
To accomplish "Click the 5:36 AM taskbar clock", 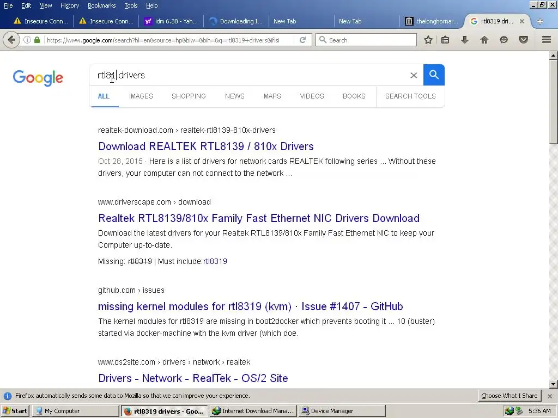I will [x=539, y=411].
